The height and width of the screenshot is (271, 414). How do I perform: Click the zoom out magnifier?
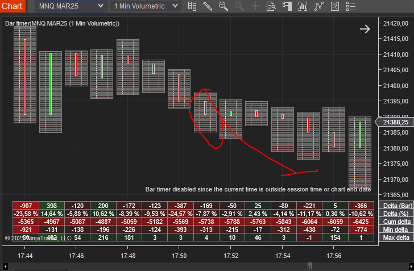(x=239, y=6)
